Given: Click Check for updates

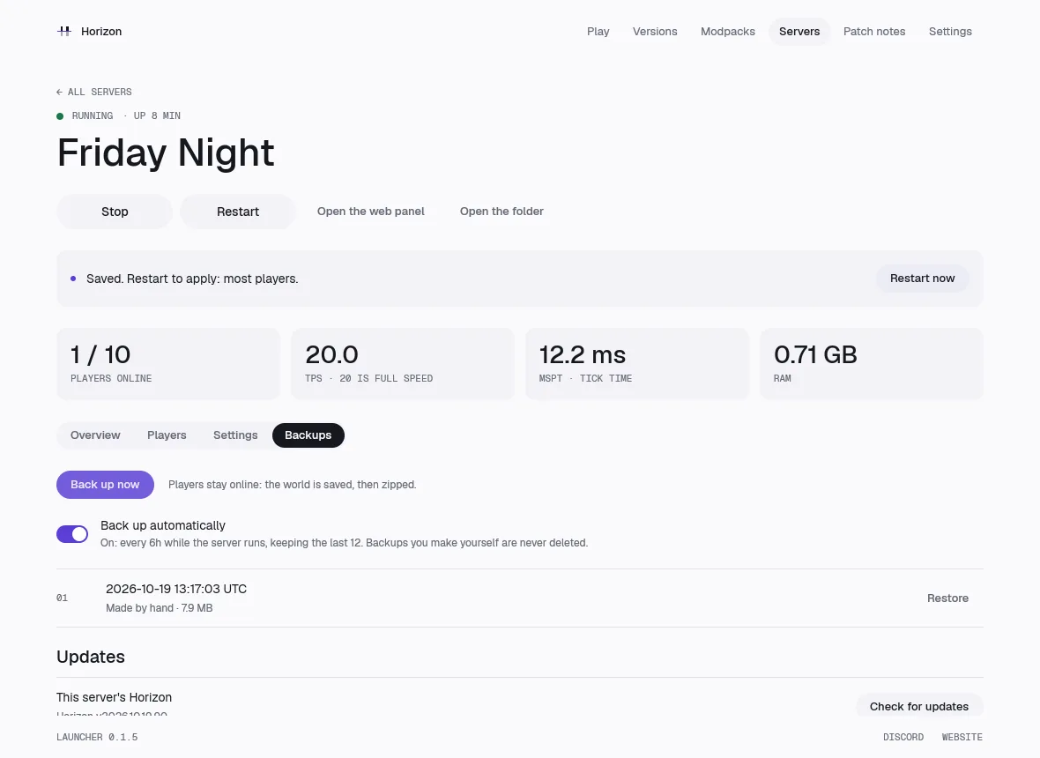Looking at the screenshot, I should (918, 706).
